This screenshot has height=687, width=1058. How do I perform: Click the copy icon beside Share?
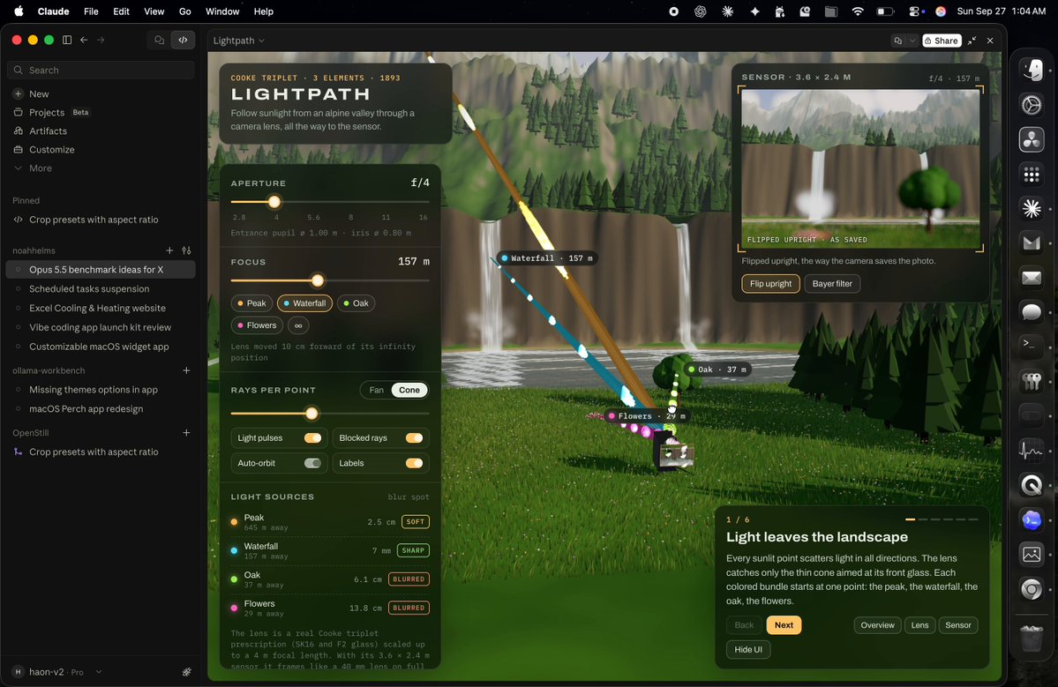[x=898, y=41]
